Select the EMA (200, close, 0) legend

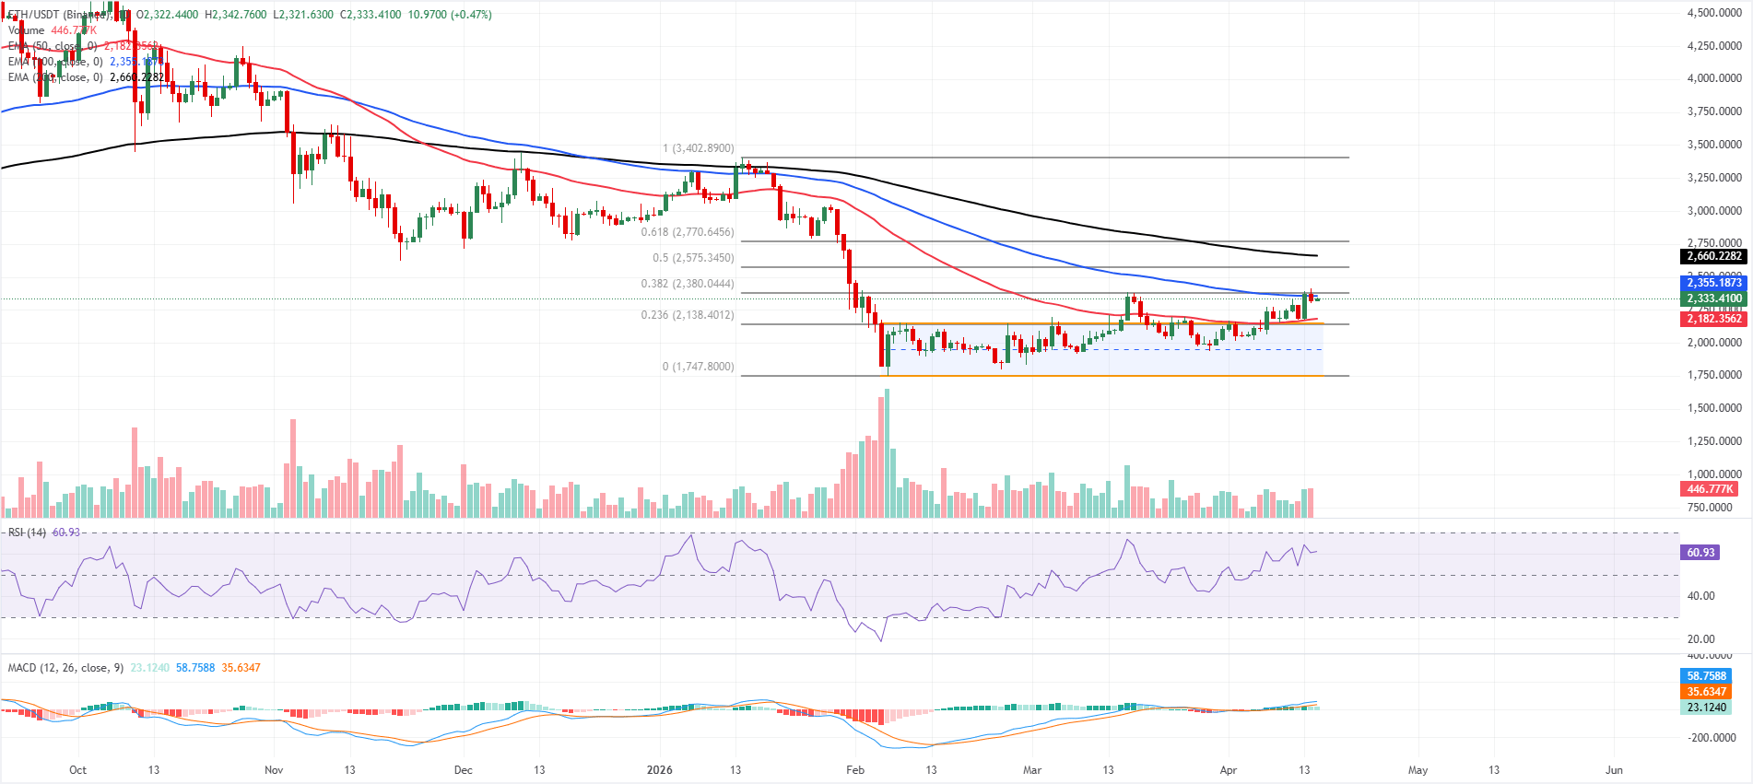point(55,77)
